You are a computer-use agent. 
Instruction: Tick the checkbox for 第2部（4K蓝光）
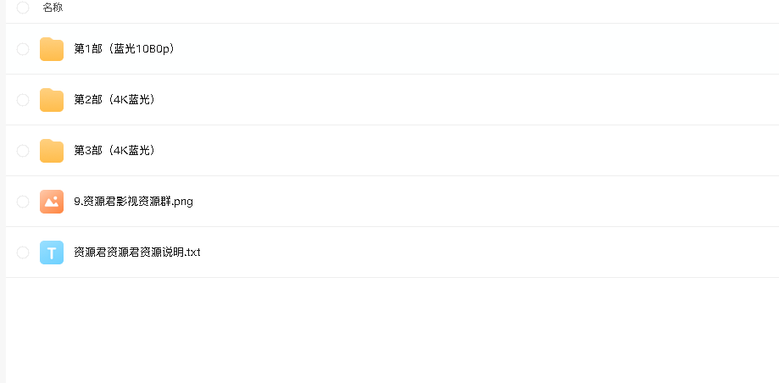tap(23, 100)
